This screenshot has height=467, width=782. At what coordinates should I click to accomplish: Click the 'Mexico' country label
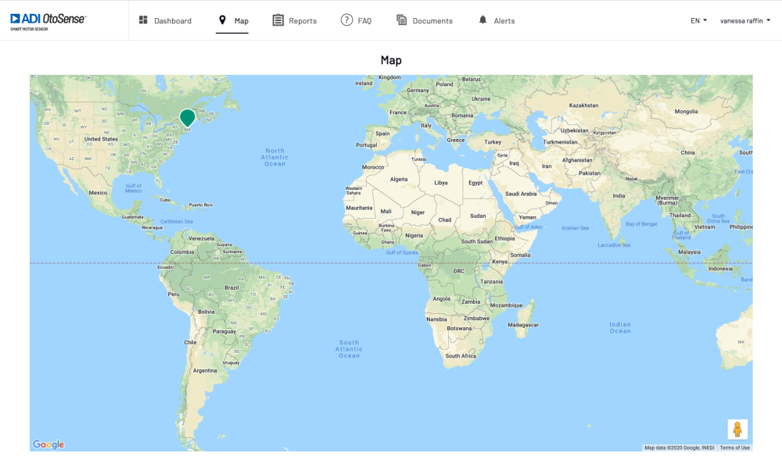coord(98,193)
